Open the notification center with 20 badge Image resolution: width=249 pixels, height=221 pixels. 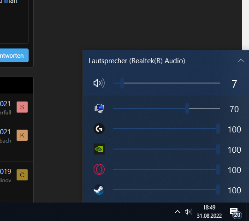pyautogui.click(x=236, y=213)
